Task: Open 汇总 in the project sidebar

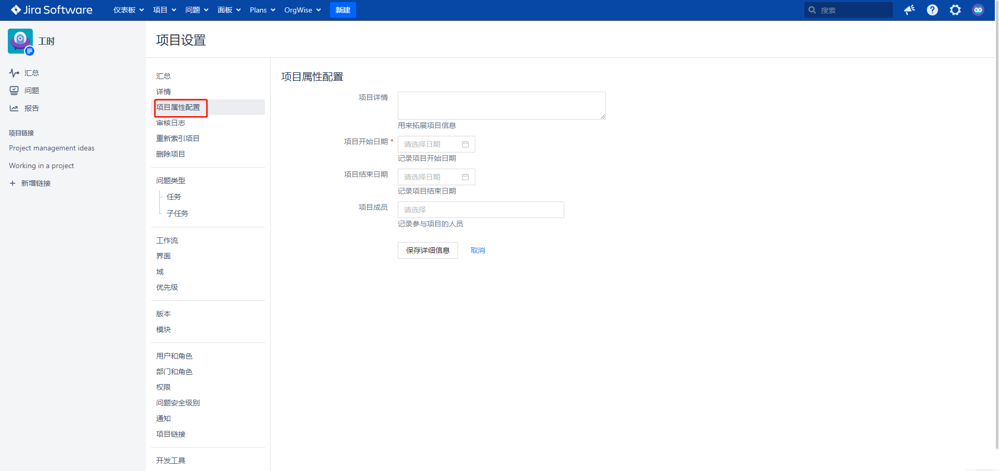Action: point(31,73)
